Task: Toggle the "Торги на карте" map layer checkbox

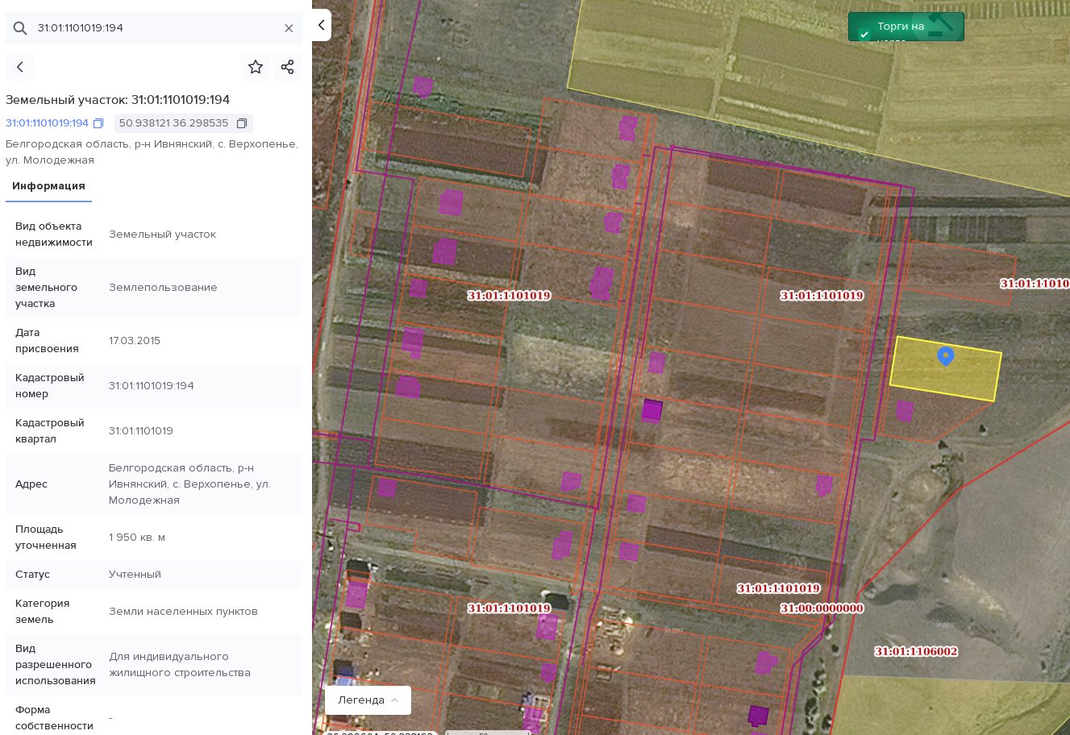Action: point(864,34)
